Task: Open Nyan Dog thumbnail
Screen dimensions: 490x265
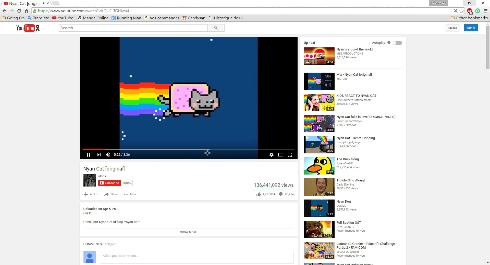Action: pyautogui.click(x=319, y=208)
